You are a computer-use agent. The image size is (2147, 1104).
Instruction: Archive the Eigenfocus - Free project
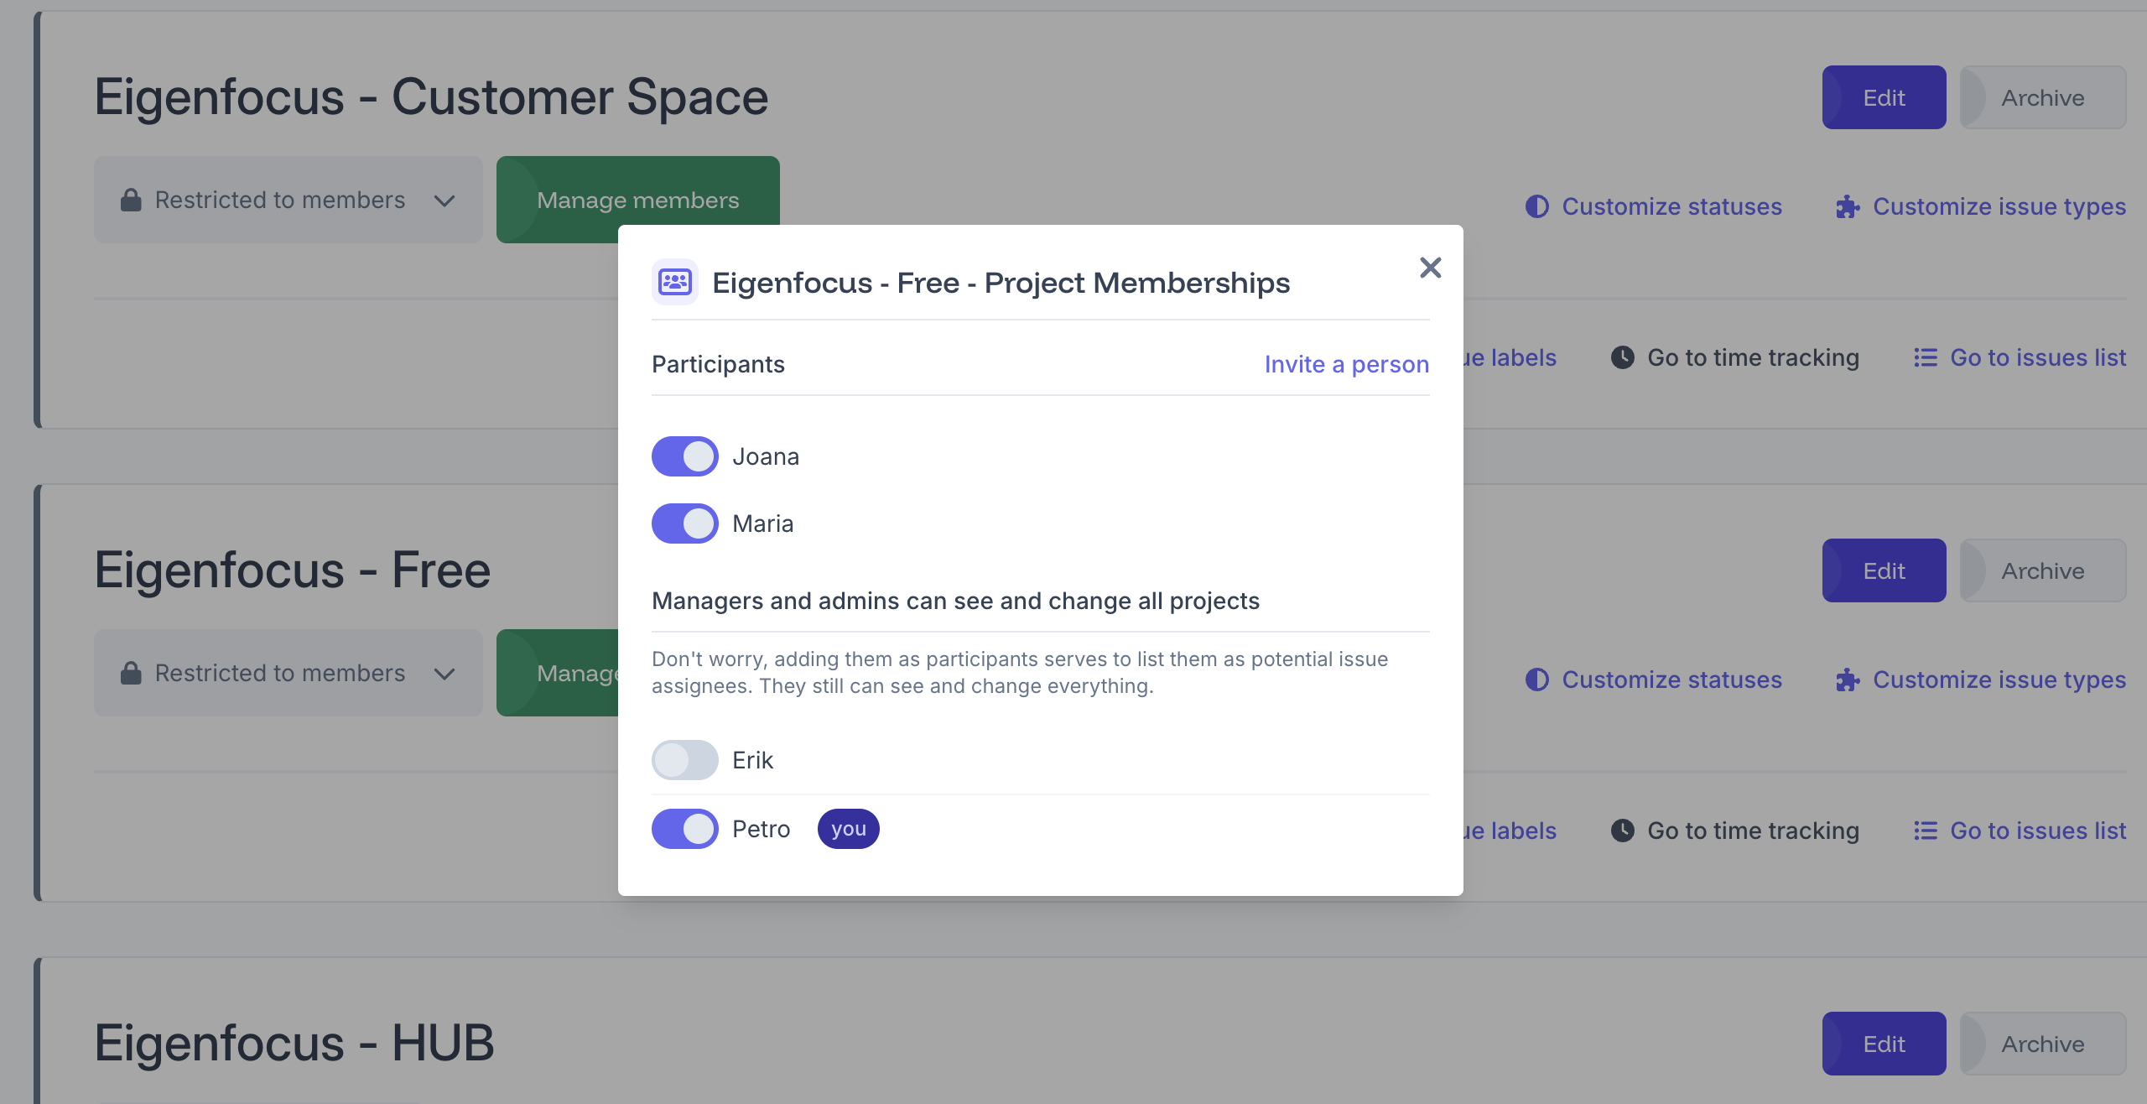tap(2042, 570)
